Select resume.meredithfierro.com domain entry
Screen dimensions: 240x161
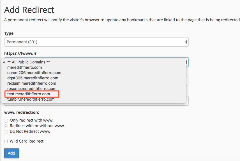(x=32, y=89)
